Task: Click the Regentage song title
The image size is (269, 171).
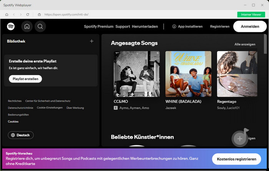Action: 227,102
